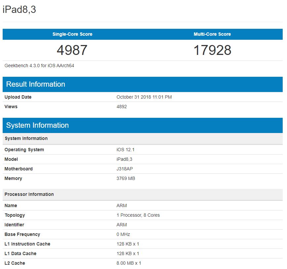Click the memory value 3769 MB

click(126, 178)
